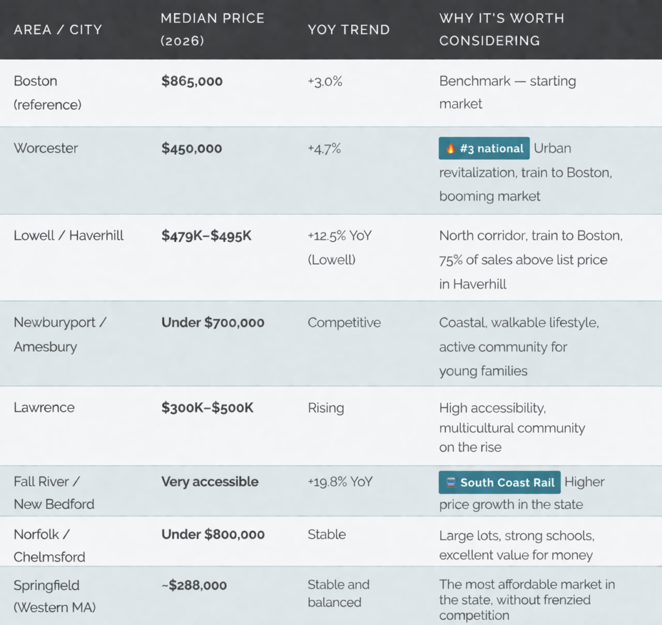Click the '#3 national' badge
Image resolution: width=662 pixels, height=625 pixels.
point(484,149)
